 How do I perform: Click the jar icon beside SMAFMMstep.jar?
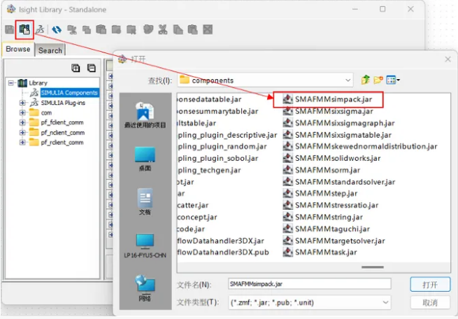pyautogui.click(x=287, y=193)
